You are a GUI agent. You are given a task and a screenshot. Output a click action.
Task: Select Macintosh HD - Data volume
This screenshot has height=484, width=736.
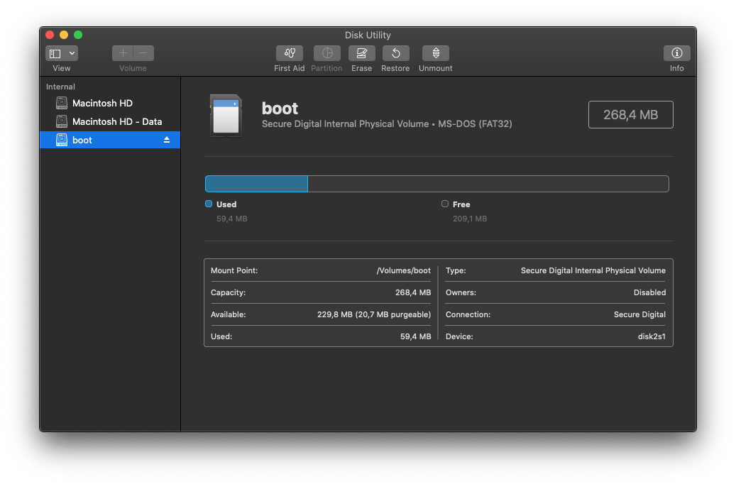[110, 121]
